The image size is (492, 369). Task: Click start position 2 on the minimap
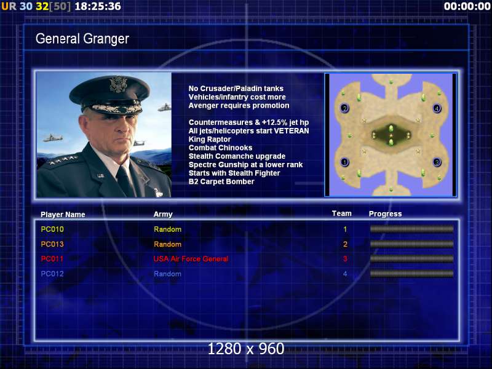pyautogui.click(x=344, y=108)
